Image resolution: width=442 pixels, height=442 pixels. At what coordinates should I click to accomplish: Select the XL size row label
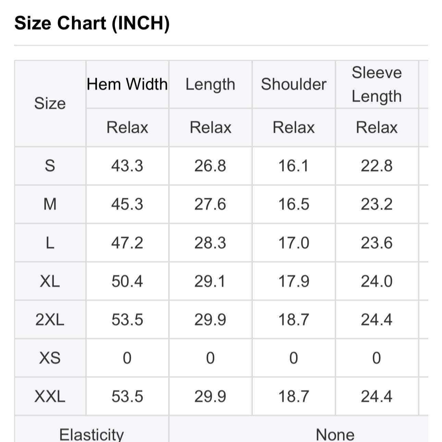(50, 281)
